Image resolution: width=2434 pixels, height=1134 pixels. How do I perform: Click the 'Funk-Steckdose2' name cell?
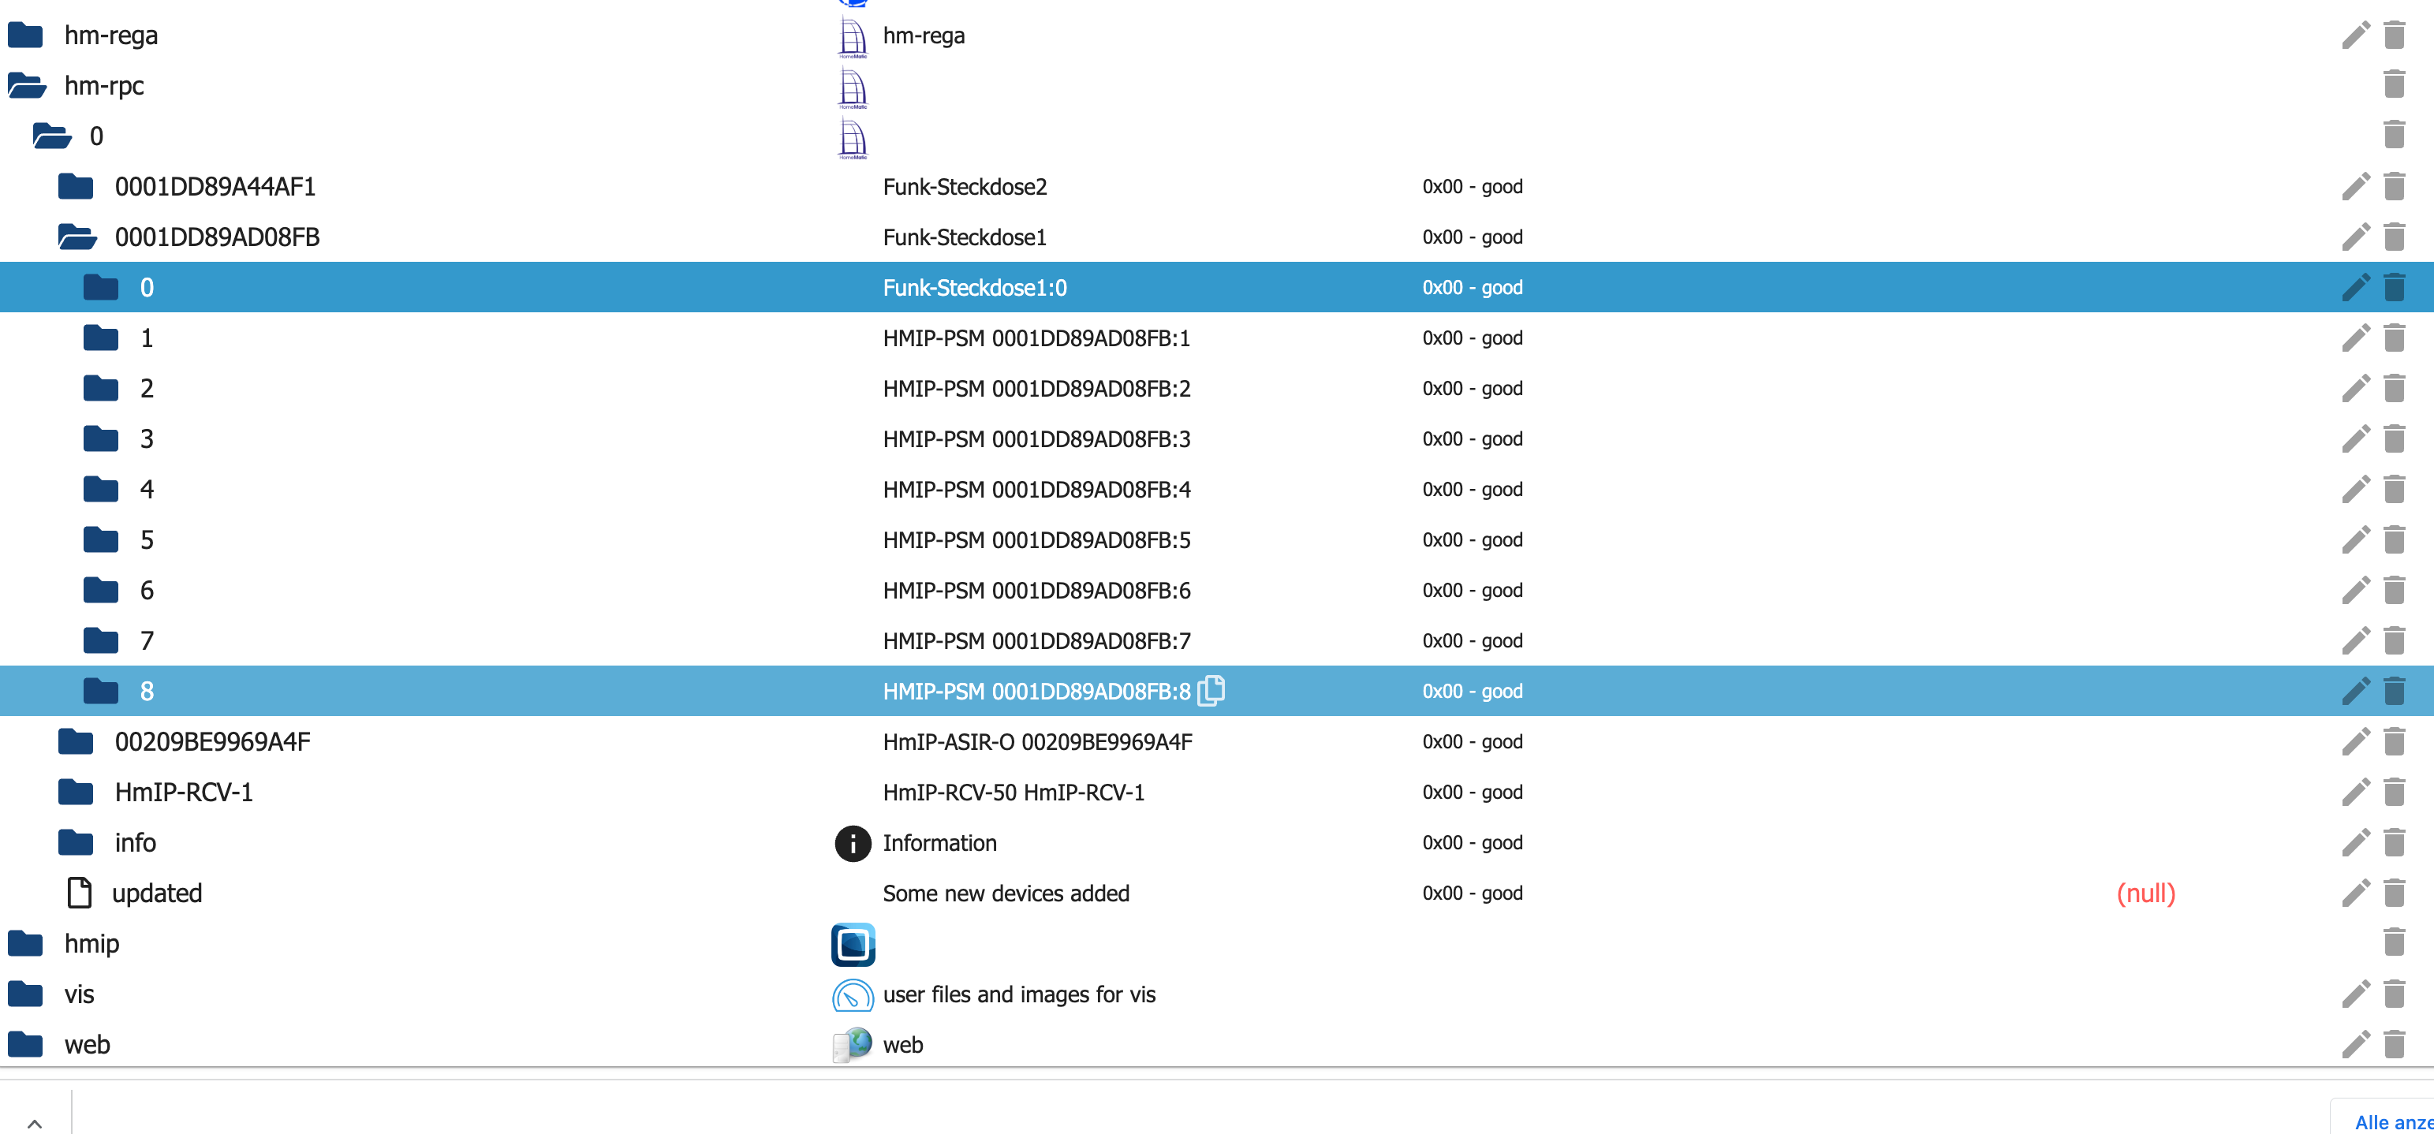tap(965, 186)
